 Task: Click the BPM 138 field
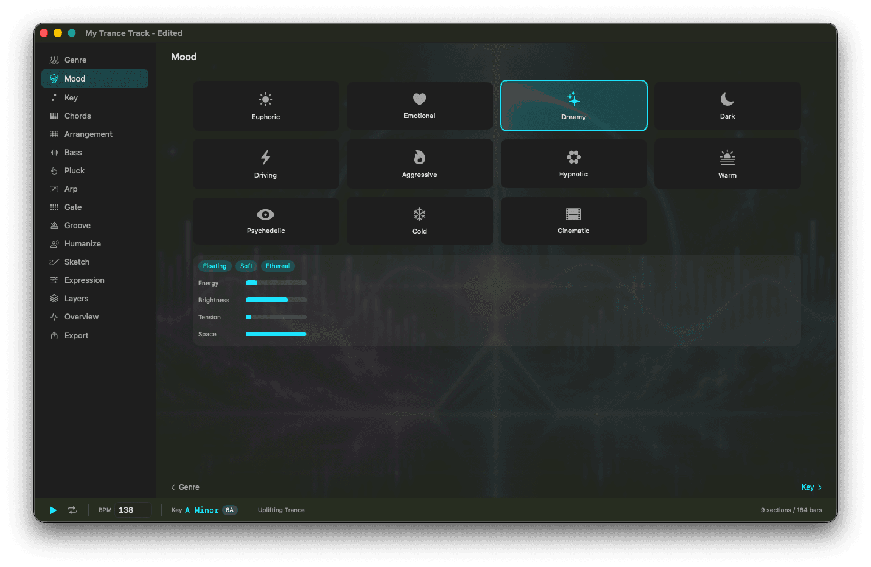point(133,510)
